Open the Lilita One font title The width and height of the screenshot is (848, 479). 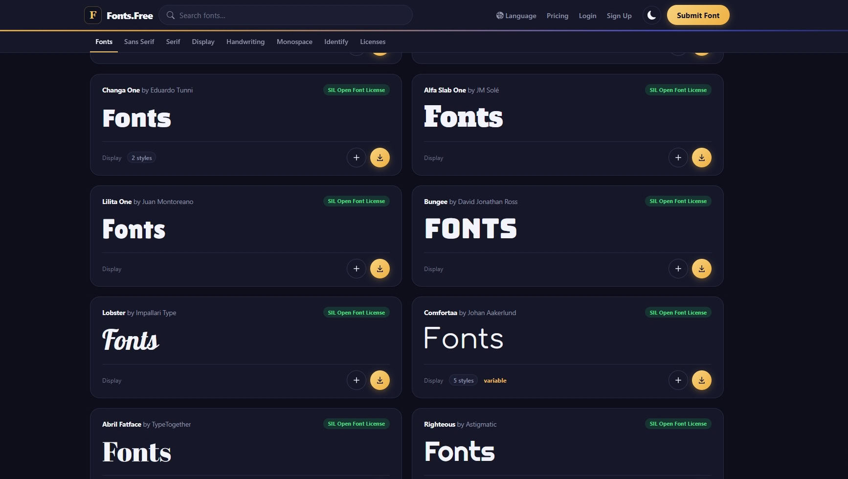point(117,202)
